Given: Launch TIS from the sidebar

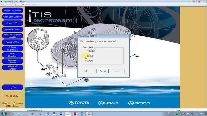Looking at the screenshot, I should point(12,23).
